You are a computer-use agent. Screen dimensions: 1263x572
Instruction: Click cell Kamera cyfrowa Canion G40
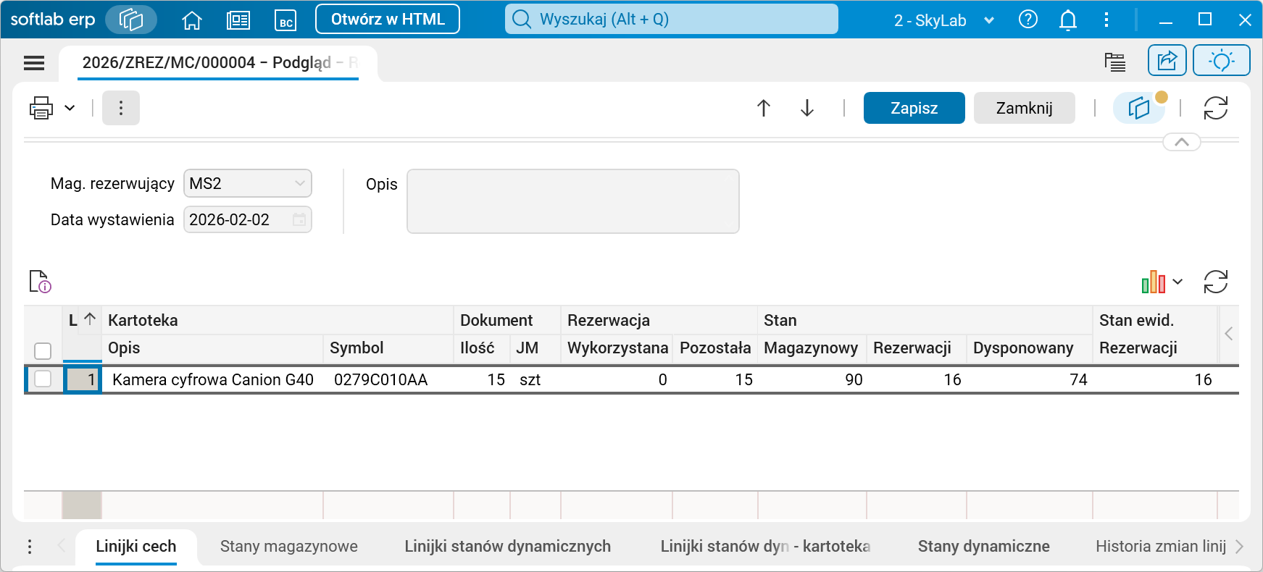(x=213, y=380)
